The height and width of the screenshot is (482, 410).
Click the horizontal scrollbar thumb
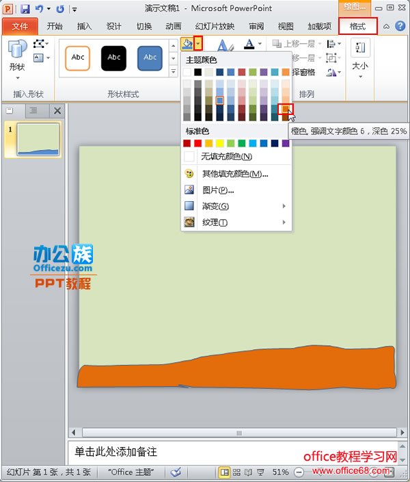coord(239,433)
